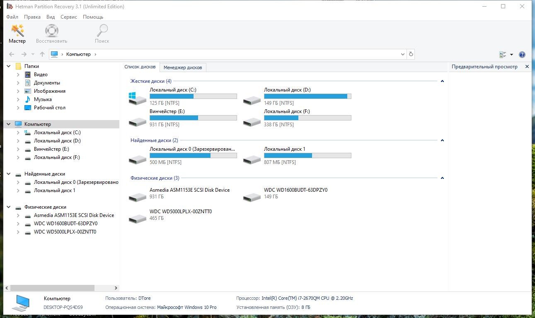This screenshot has height=318, width=535.
Task: Close the Предварительный просмотр panel
Action: (527, 67)
